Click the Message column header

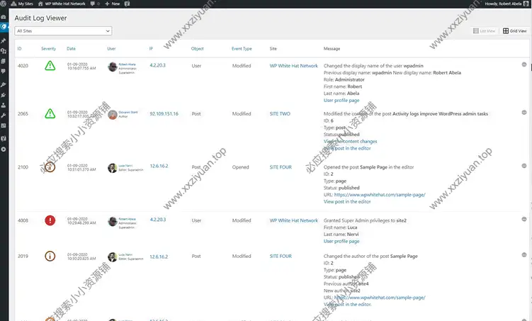[x=332, y=48]
